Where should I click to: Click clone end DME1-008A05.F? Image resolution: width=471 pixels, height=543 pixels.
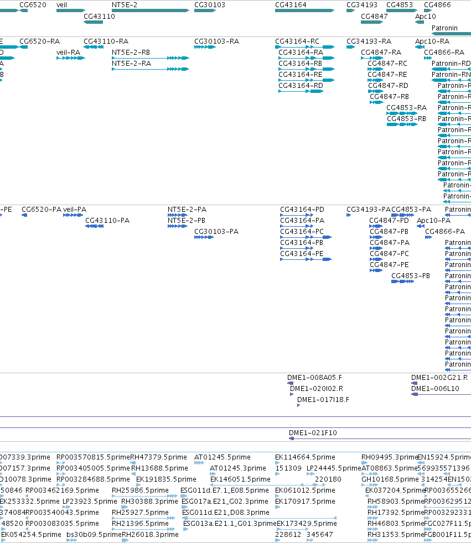click(291, 383)
